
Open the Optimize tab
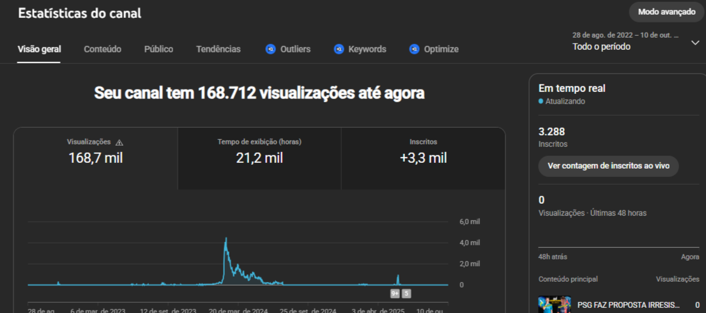coord(434,49)
